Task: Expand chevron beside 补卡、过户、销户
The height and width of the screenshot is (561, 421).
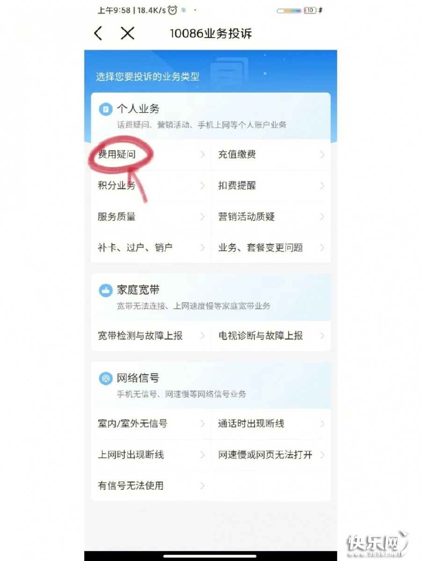Action: pyautogui.click(x=203, y=248)
